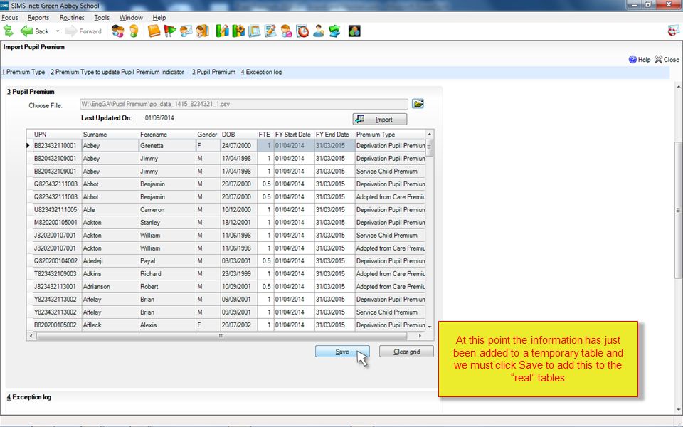Click the blue person with key icon
This screenshot has width=683, height=427.
click(319, 31)
